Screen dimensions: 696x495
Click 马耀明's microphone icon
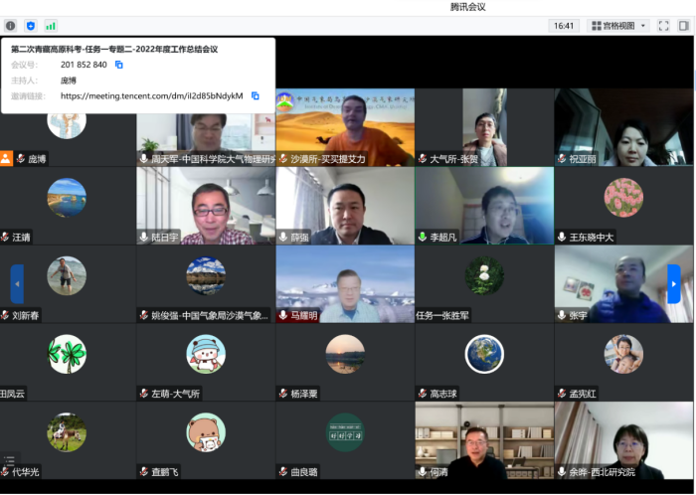click(x=282, y=315)
